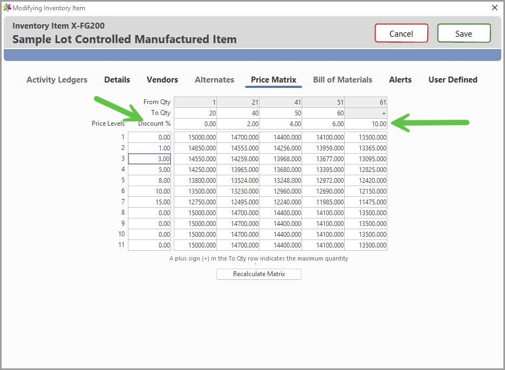The image size is (505, 370).
Task: Select price cell 11475.000
Action: pyautogui.click(x=366, y=202)
